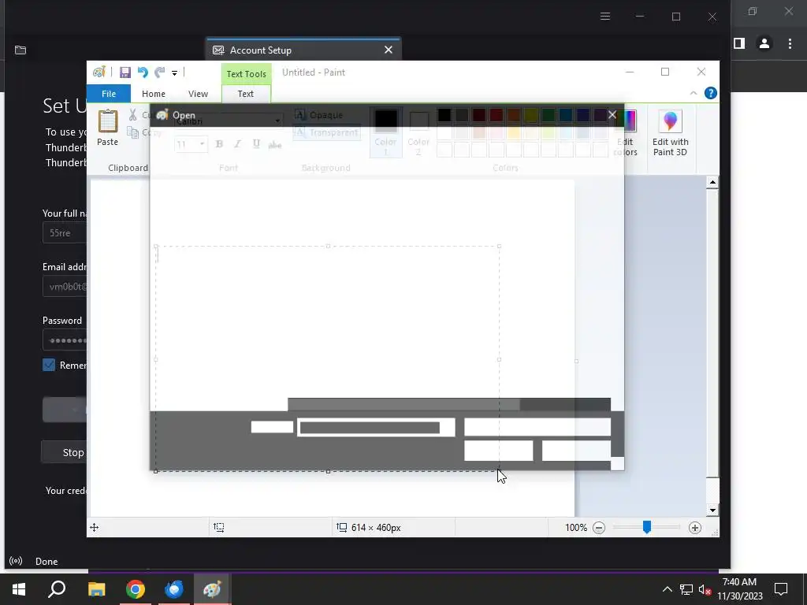This screenshot has height=605, width=807.
Task: Zoom in with the plus button
Action: (x=695, y=528)
